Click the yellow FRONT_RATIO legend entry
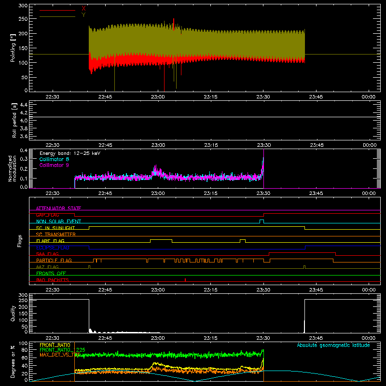 coord(55,345)
